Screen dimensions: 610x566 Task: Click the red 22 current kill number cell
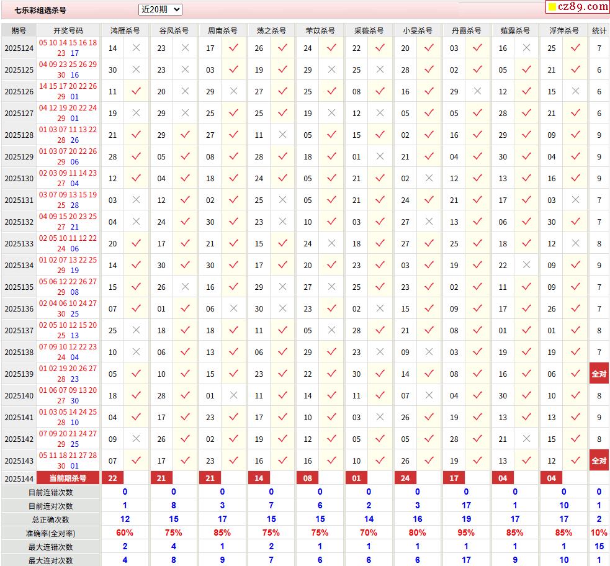pos(112,478)
